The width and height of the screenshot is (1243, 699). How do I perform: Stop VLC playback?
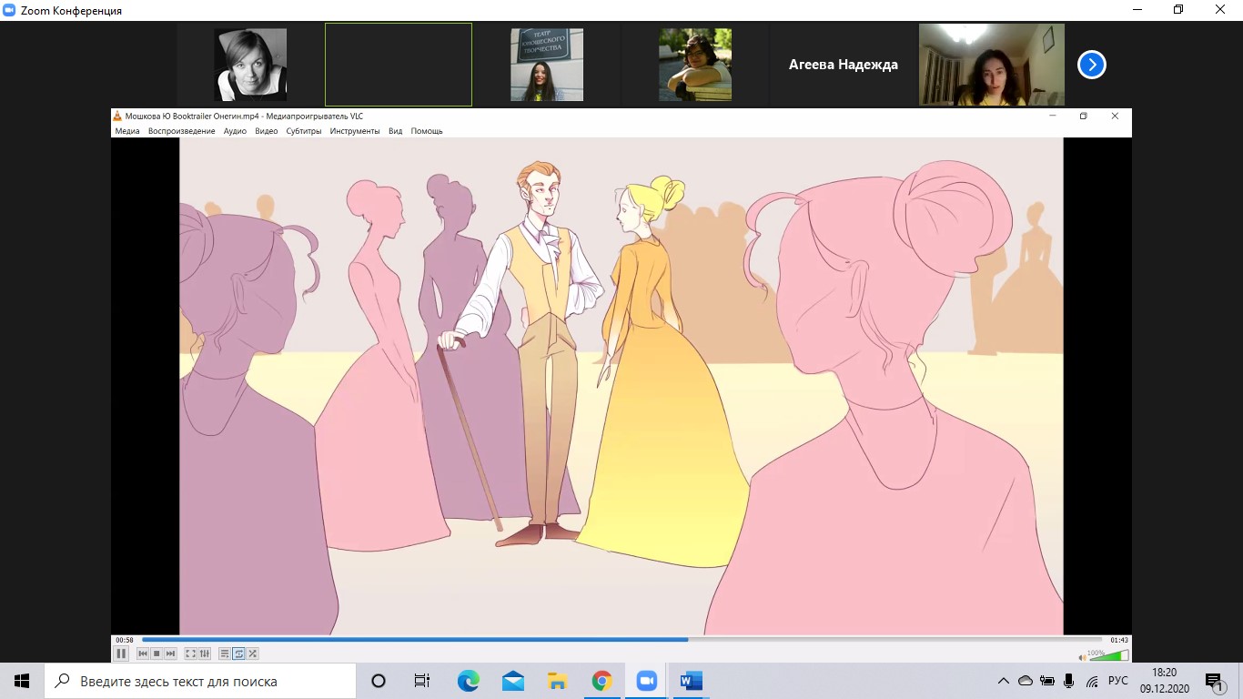[x=157, y=653]
